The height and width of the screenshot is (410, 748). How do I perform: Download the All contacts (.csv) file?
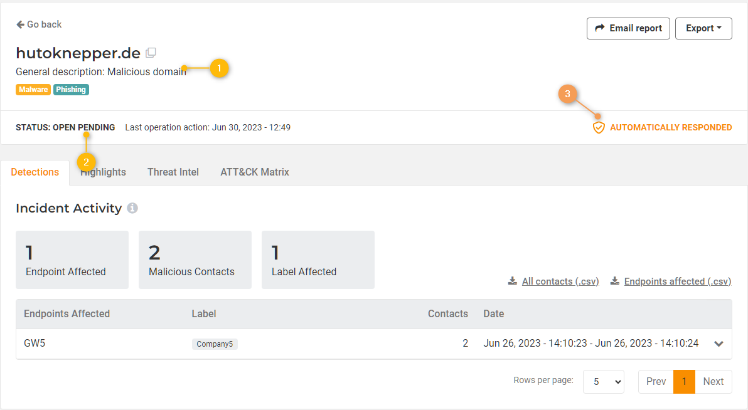(560, 281)
